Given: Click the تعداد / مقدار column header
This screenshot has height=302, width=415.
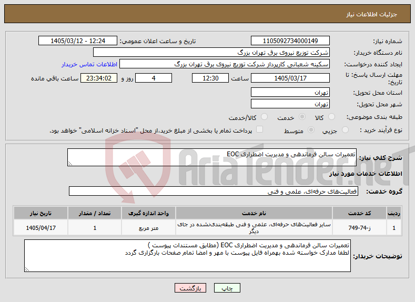Looking at the screenshot, I should point(95,213).
